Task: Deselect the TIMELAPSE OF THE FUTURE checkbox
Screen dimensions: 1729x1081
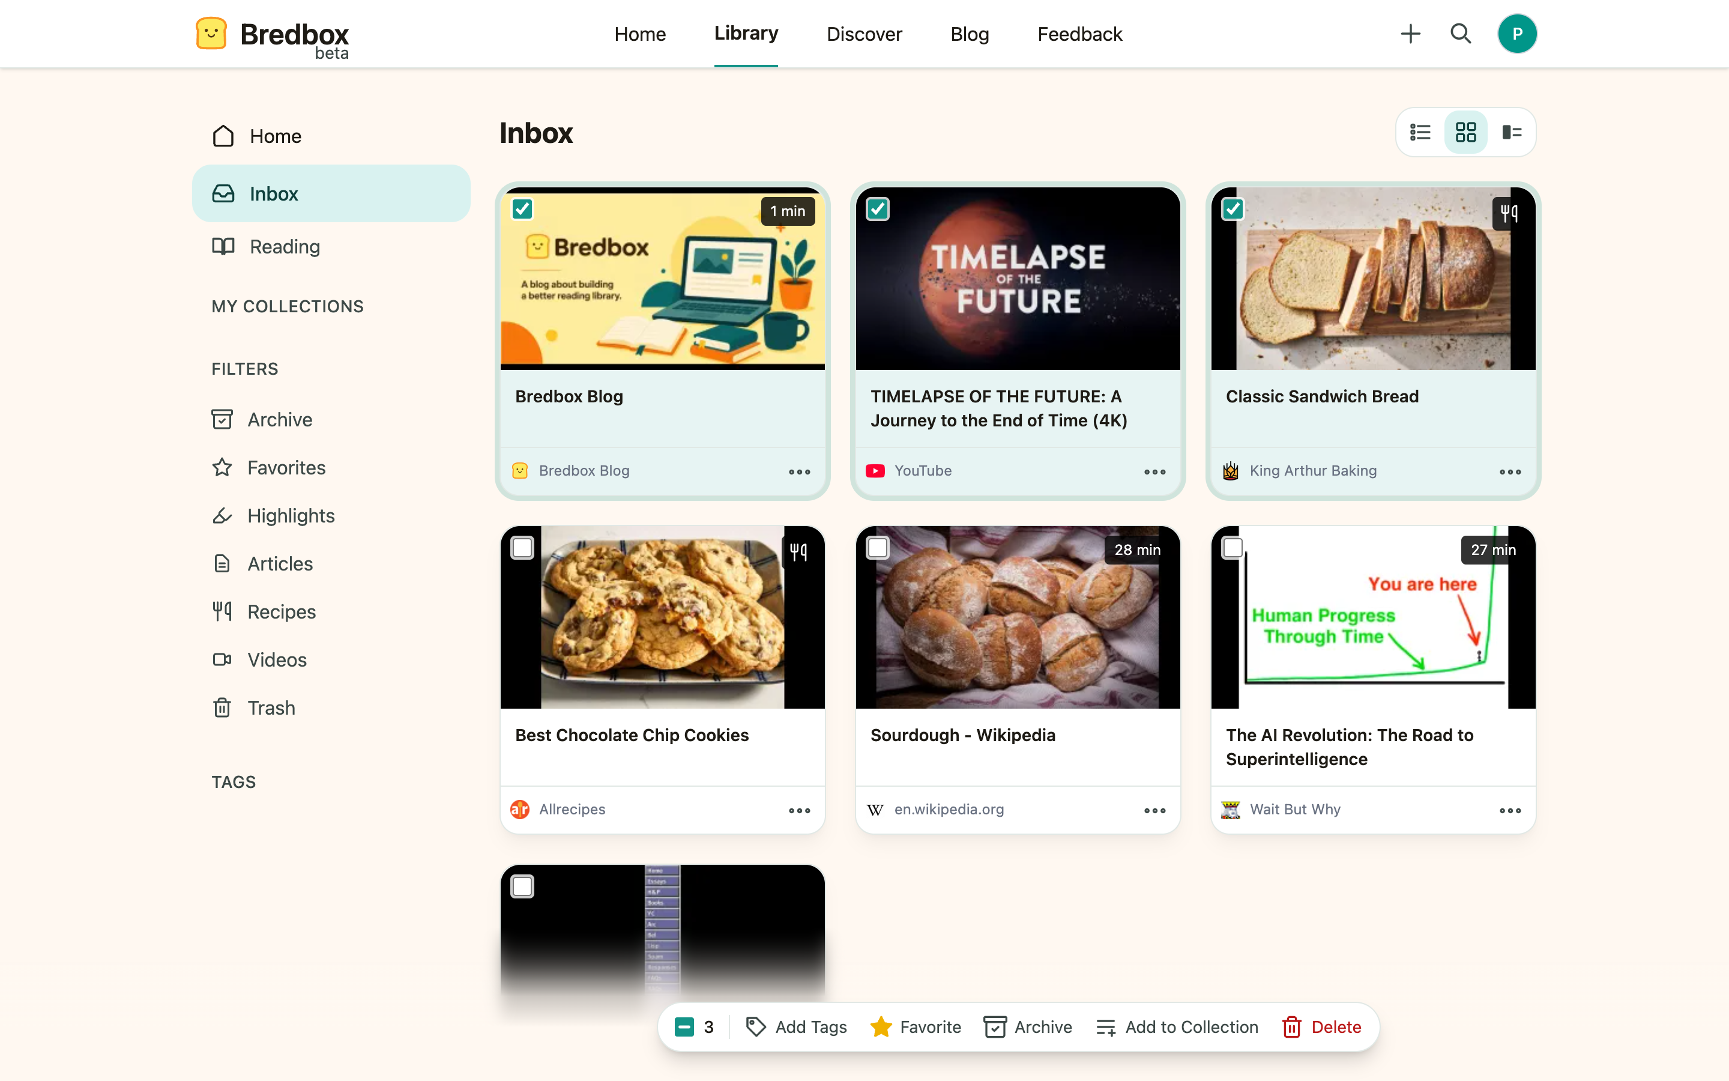Action: point(877,210)
